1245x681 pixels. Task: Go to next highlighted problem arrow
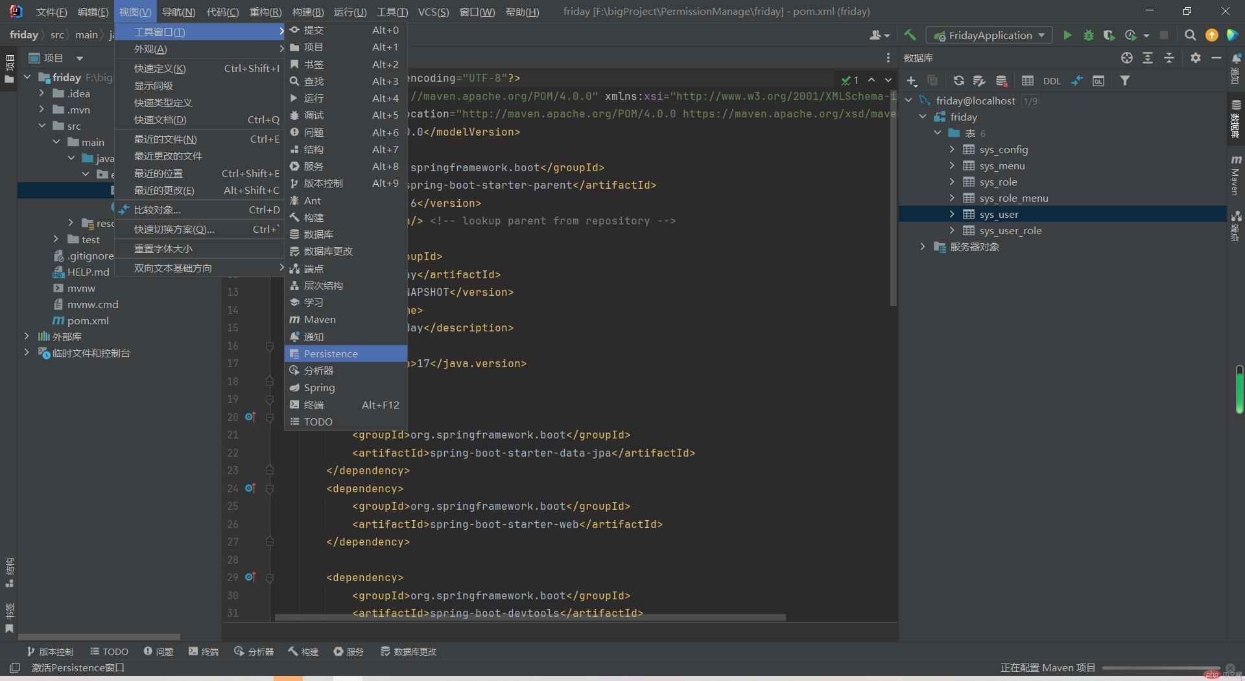pos(888,80)
